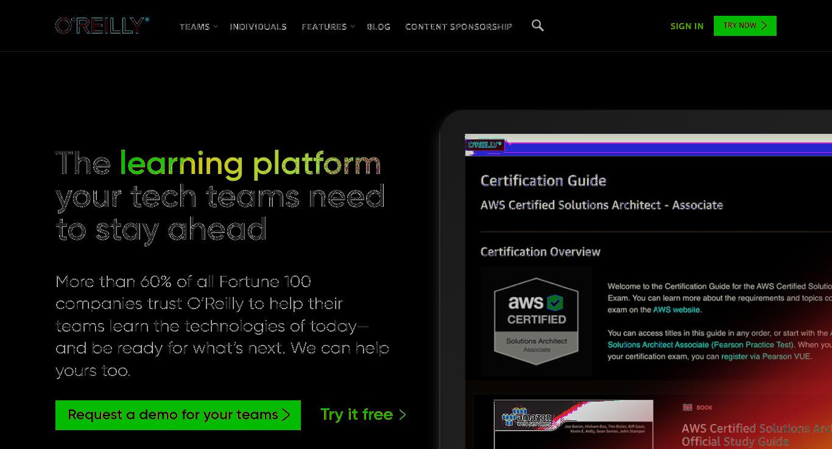The height and width of the screenshot is (449, 832).
Task: Click the learning platform headline text
Action: 250,164
